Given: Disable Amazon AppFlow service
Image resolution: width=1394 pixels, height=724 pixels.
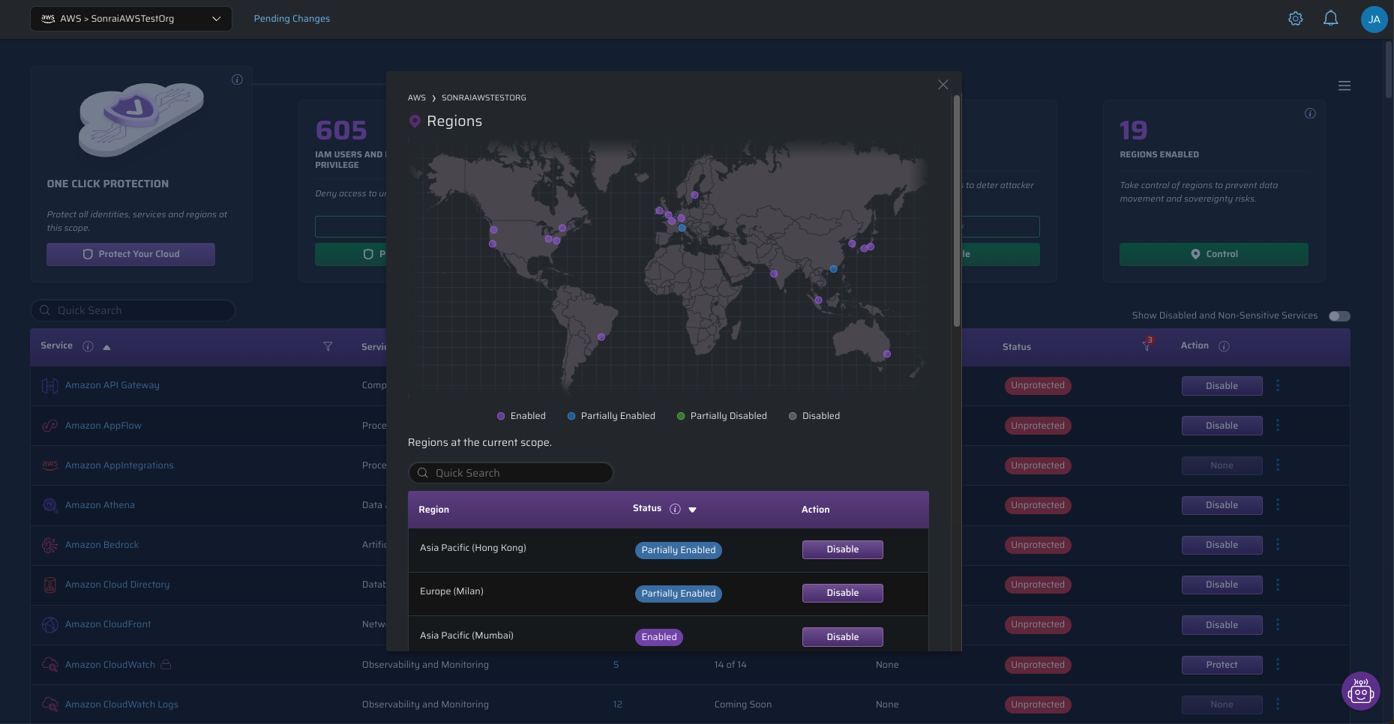Looking at the screenshot, I should 1222,426.
